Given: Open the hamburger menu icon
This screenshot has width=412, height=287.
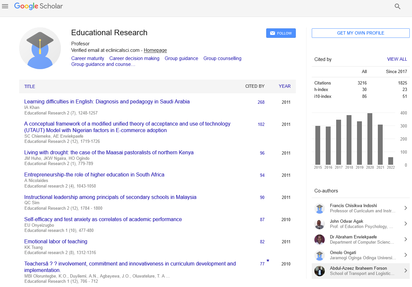Looking at the screenshot, I should tap(5, 6).
